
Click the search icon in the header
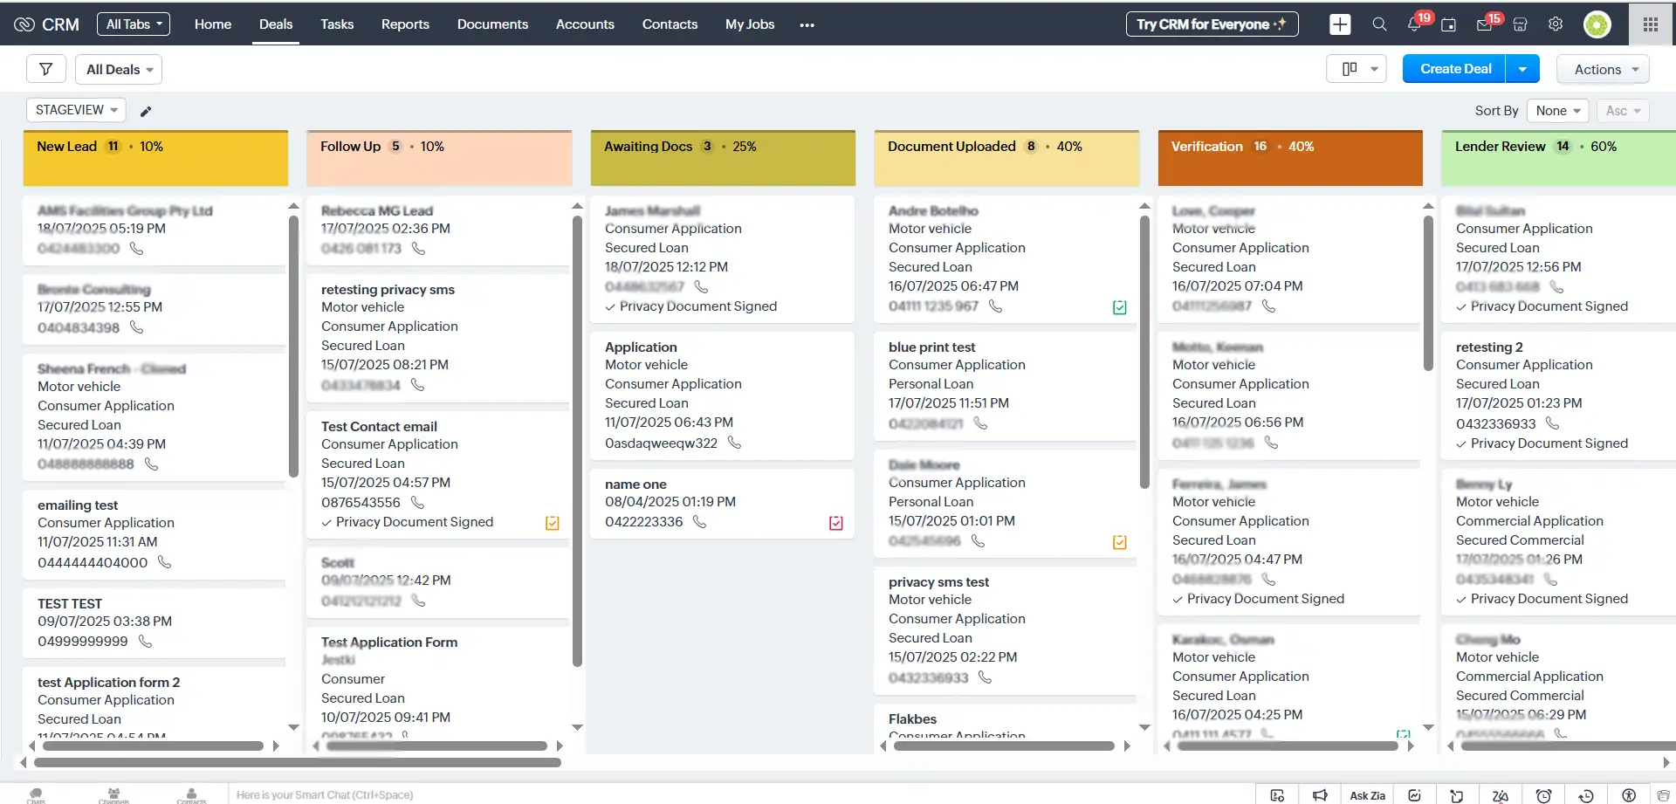click(x=1379, y=24)
